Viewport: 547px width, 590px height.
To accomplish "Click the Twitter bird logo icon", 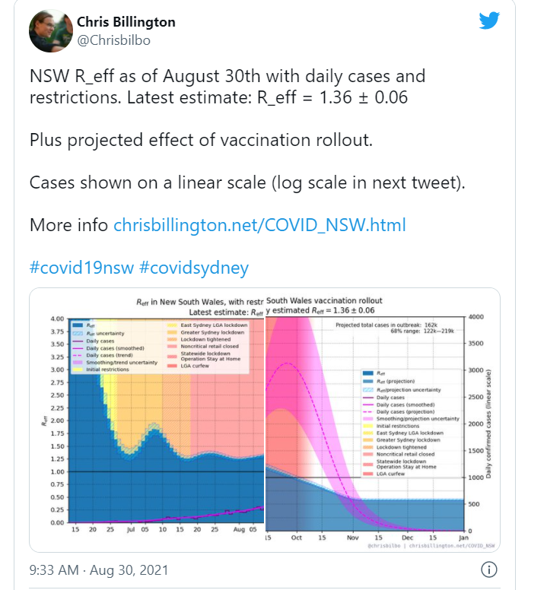I will click(x=489, y=21).
